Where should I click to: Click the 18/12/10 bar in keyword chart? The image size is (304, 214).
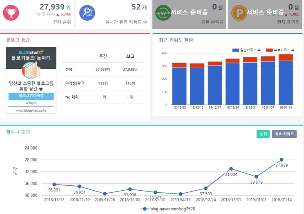pos(197,84)
